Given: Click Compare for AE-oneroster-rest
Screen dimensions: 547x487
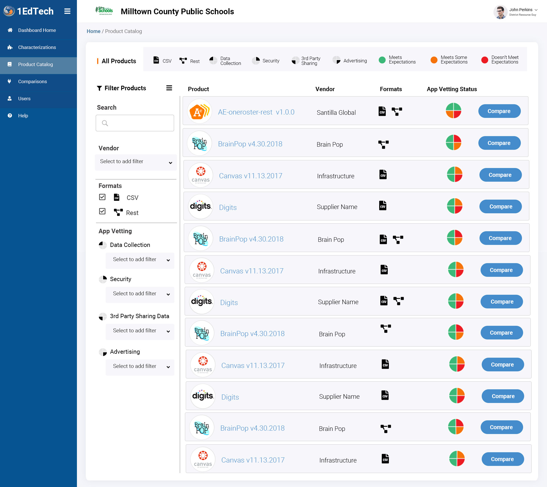Looking at the screenshot, I should [499, 111].
